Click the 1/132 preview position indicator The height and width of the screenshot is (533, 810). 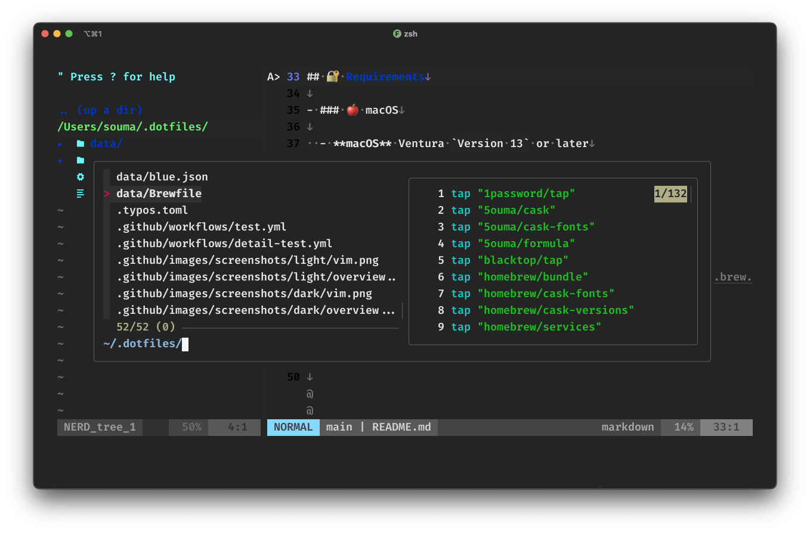670,194
